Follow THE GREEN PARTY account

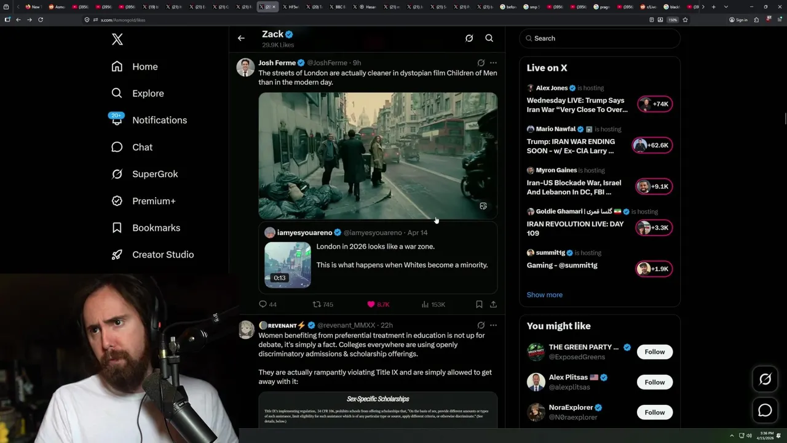pos(655,352)
